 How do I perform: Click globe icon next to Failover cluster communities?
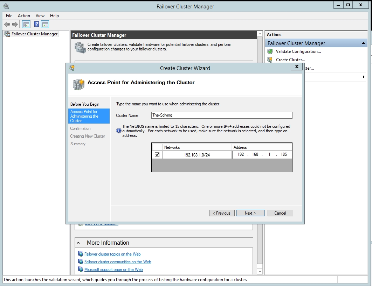[81, 262]
